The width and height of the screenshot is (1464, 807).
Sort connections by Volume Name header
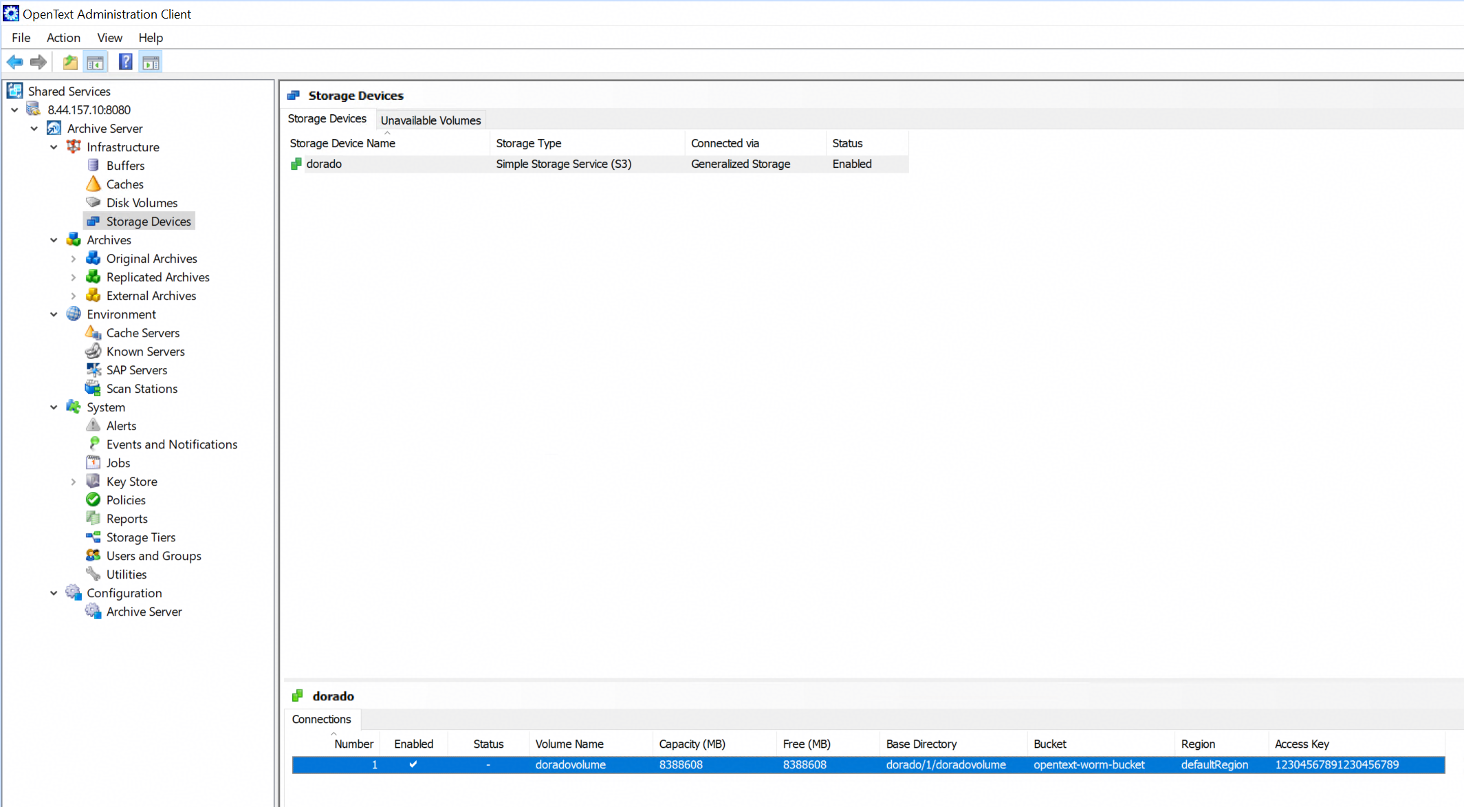tap(591, 744)
